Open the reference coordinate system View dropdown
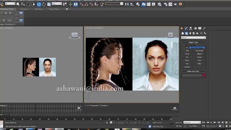231x130 pixels. (57, 4)
